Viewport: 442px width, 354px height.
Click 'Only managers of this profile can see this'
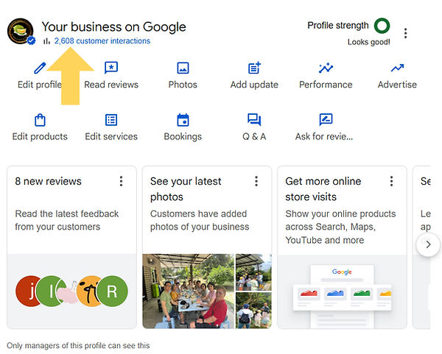coord(78,346)
